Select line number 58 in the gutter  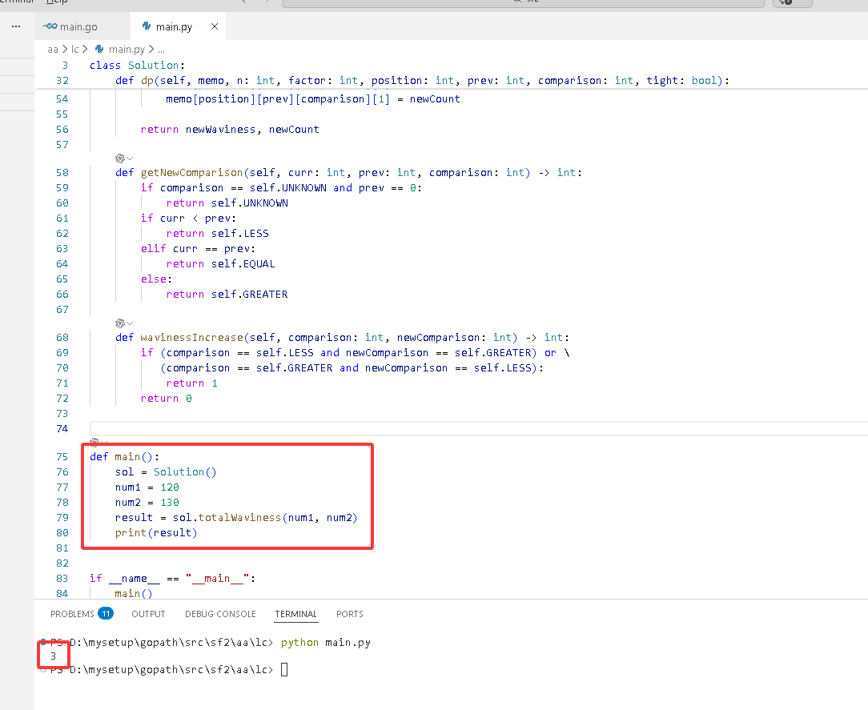point(62,173)
